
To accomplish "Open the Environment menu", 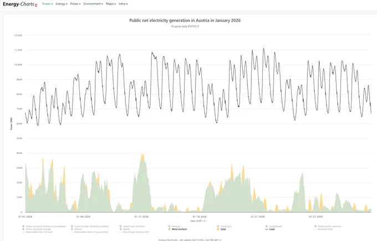I will [93, 4].
